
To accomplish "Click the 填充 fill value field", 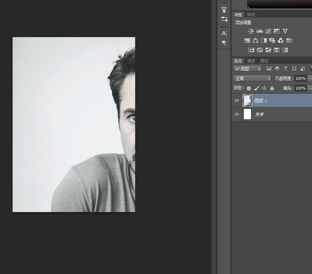I will click(301, 88).
